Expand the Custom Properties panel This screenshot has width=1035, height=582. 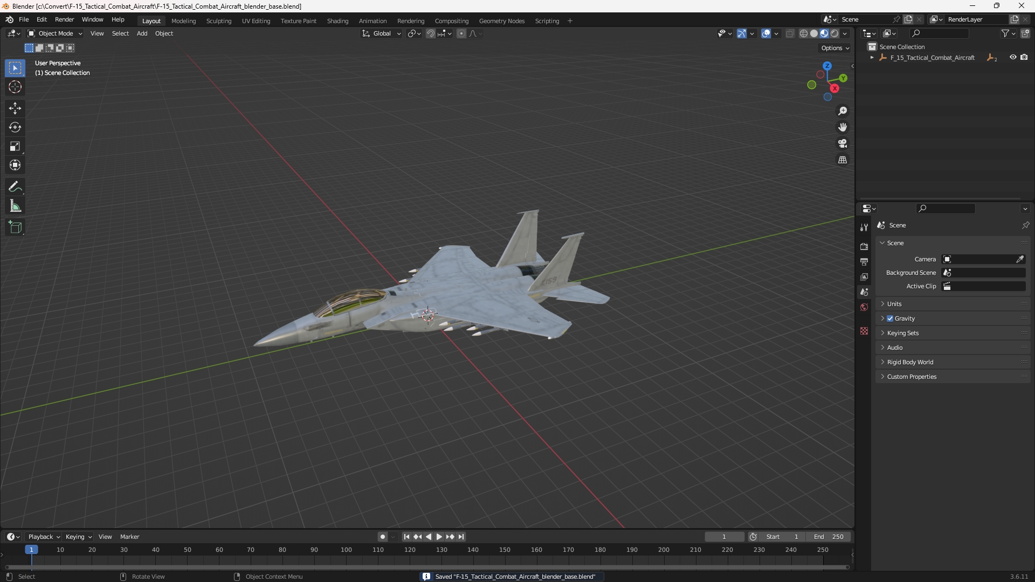click(953, 377)
